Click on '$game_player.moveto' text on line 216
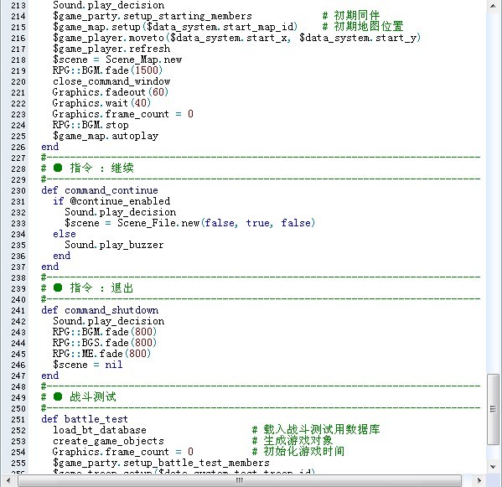This screenshot has width=502, height=487. [x=109, y=38]
